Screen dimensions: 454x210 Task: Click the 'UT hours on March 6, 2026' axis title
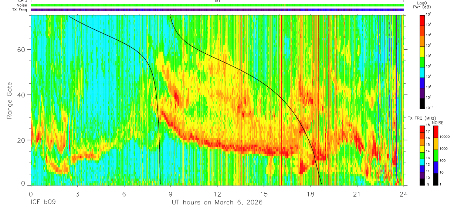tap(217, 202)
